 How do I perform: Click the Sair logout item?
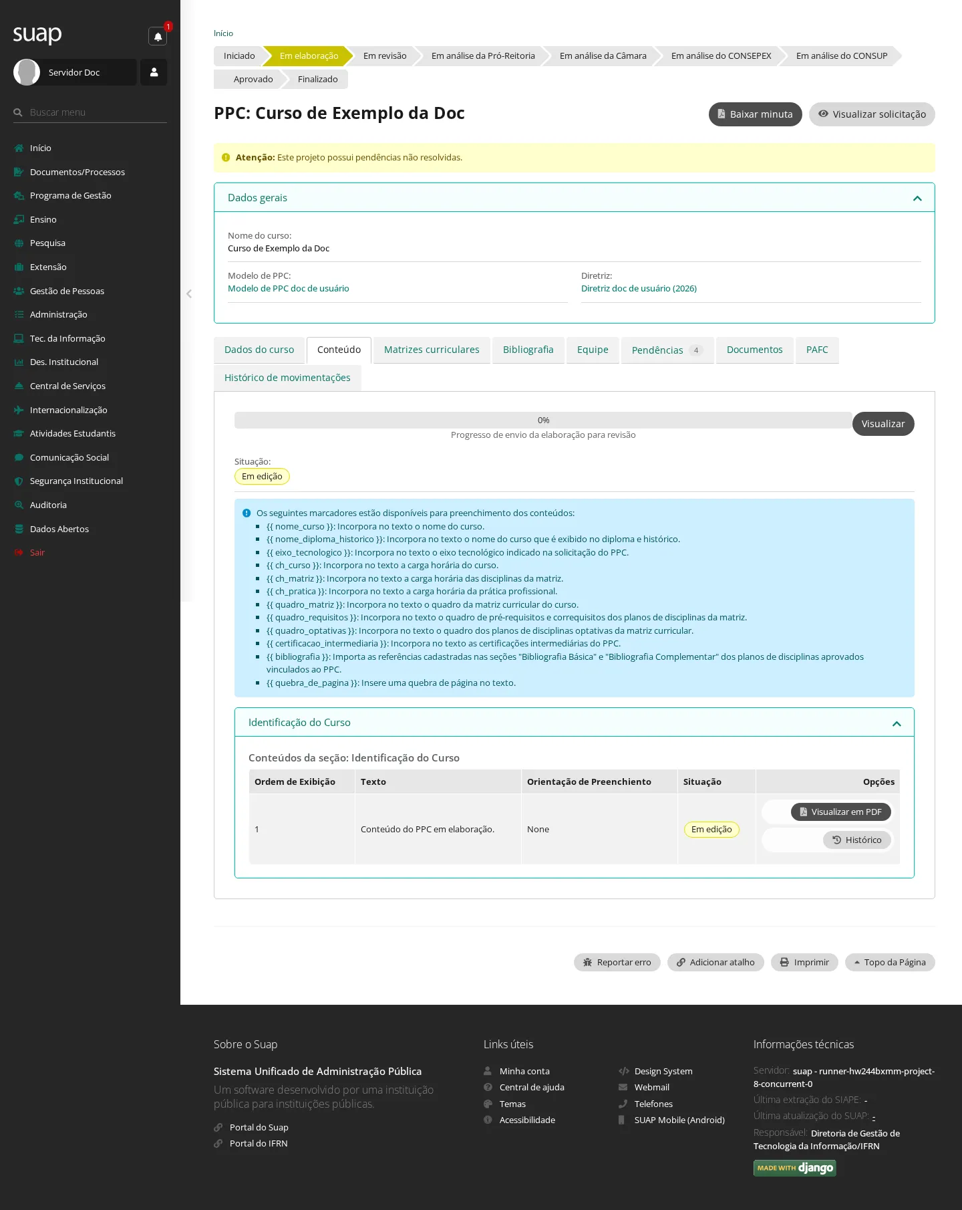(x=37, y=552)
